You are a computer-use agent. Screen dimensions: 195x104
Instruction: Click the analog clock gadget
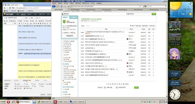[x=175, y=95]
